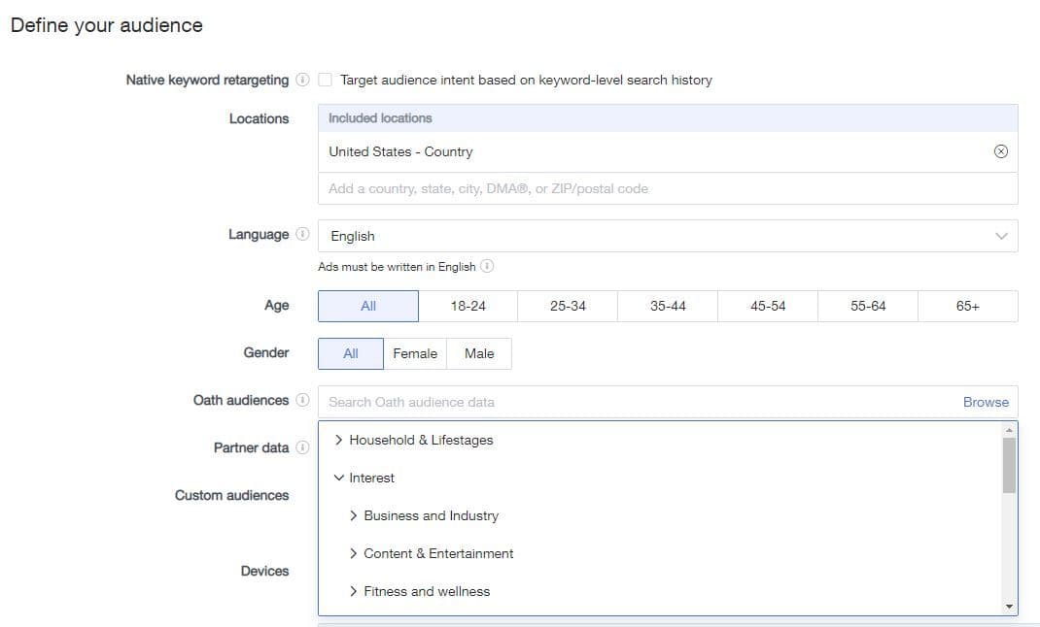Viewport: 1040px width, 627px height.
Task: Choose the 65+ age button
Action: pos(967,306)
